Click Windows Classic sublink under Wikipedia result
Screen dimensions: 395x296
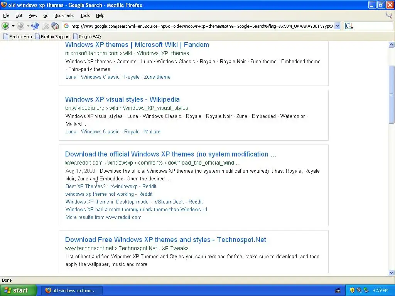(x=100, y=132)
